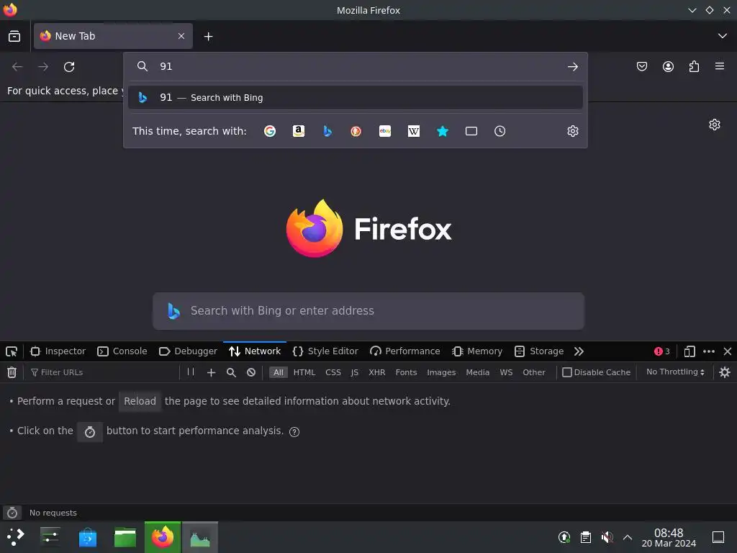Image resolution: width=737 pixels, height=553 pixels.
Task: Open request blocking panel icon
Action: point(251,372)
